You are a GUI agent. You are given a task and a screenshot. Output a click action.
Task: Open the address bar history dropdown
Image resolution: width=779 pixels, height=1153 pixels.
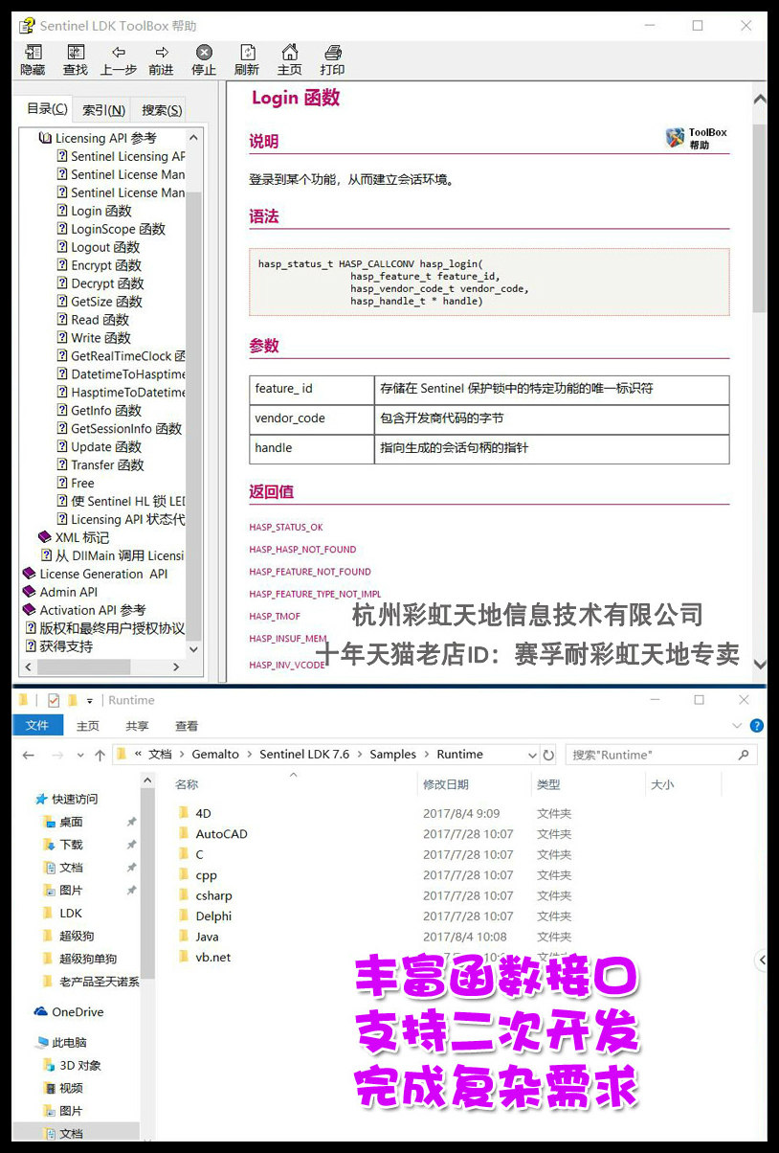click(x=532, y=755)
